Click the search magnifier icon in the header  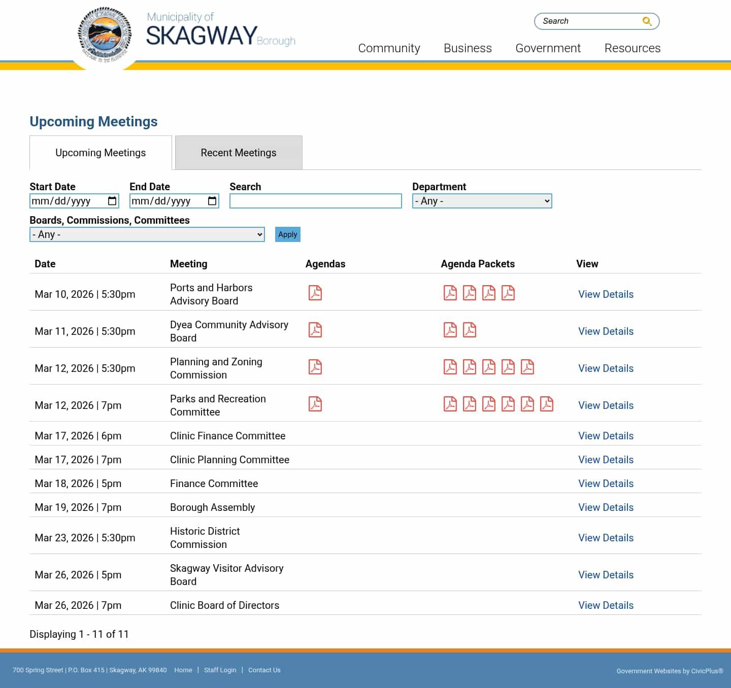coord(647,21)
